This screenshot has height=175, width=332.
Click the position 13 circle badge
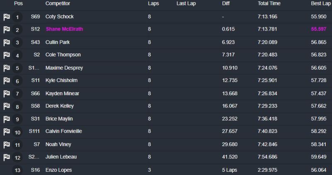pos(17,170)
